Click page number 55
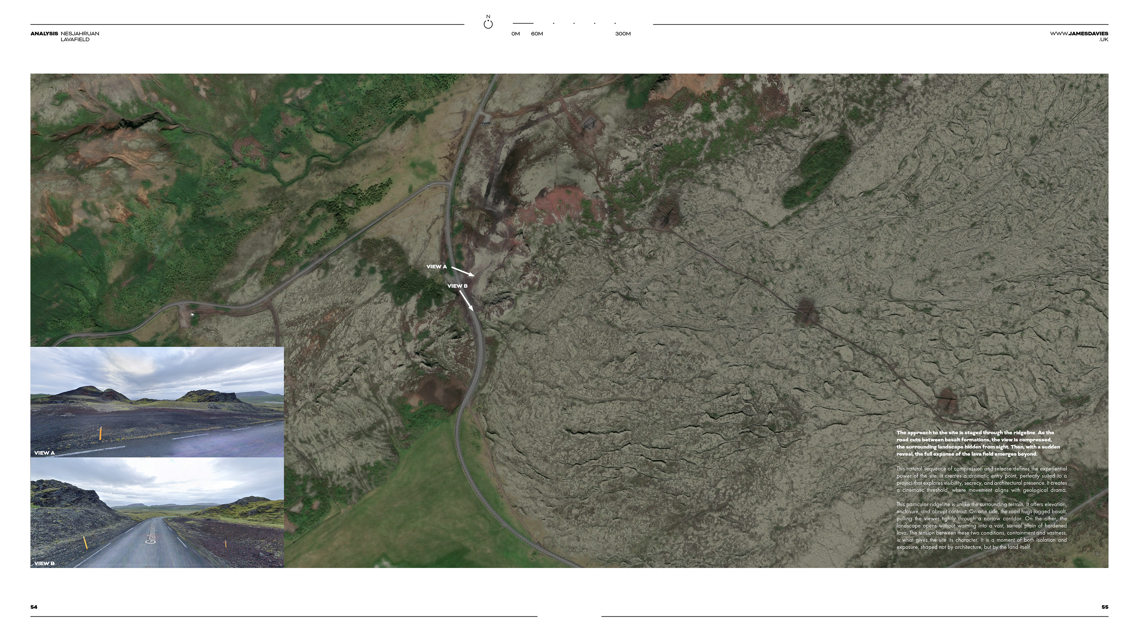Viewport: 1140px width, 641px height. [1105, 607]
